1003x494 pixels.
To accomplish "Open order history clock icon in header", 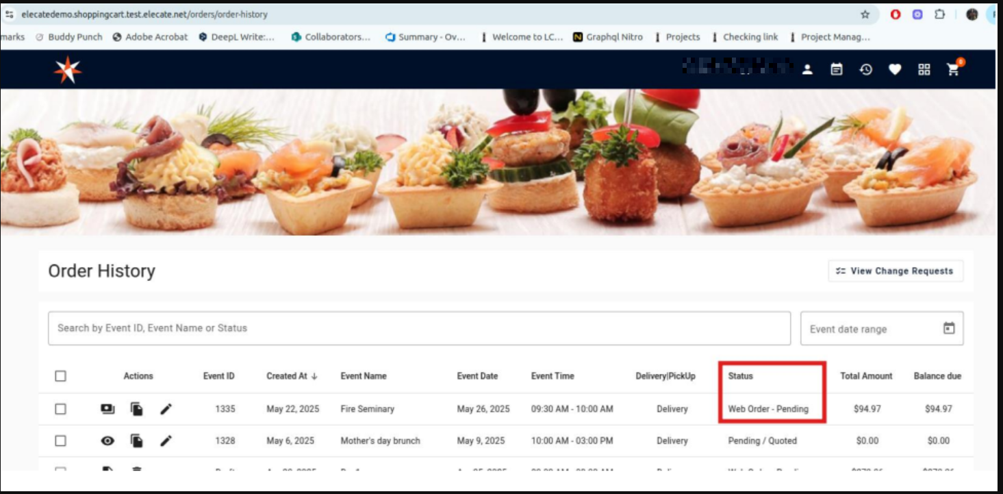I will point(866,69).
